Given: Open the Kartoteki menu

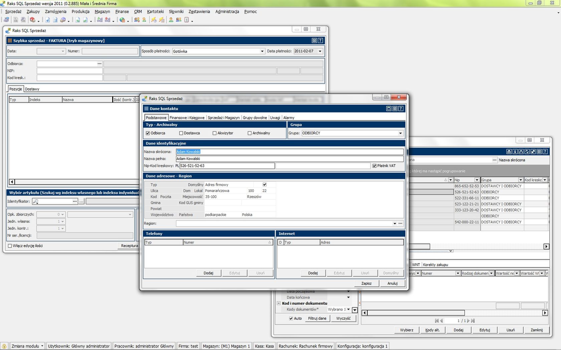Looking at the screenshot, I should [x=155, y=11].
